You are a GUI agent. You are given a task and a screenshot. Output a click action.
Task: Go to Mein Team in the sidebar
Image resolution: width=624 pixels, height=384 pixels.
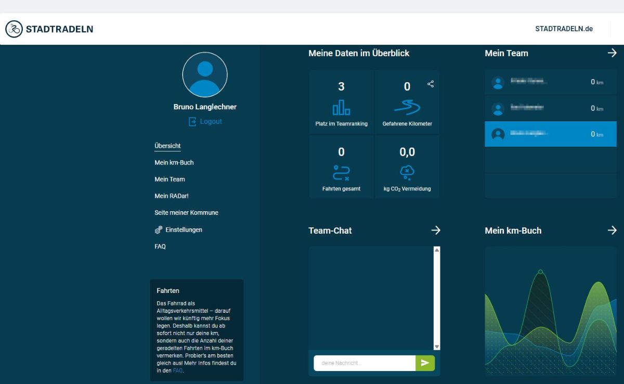pos(170,179)
